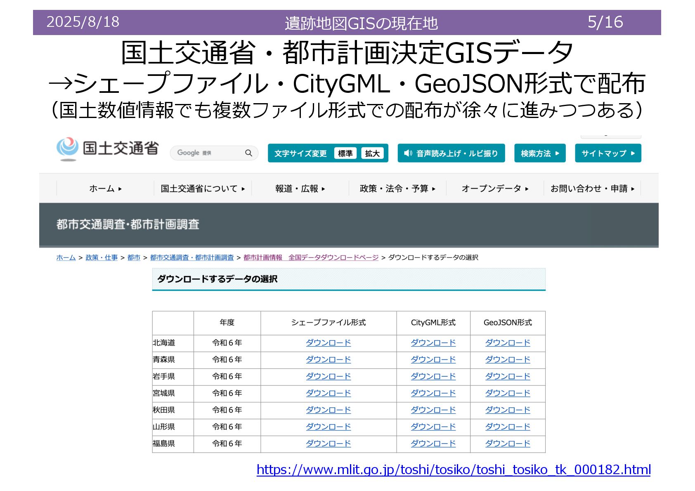
Task: Download 青森県 shapefile format
Action: point(329,360)
